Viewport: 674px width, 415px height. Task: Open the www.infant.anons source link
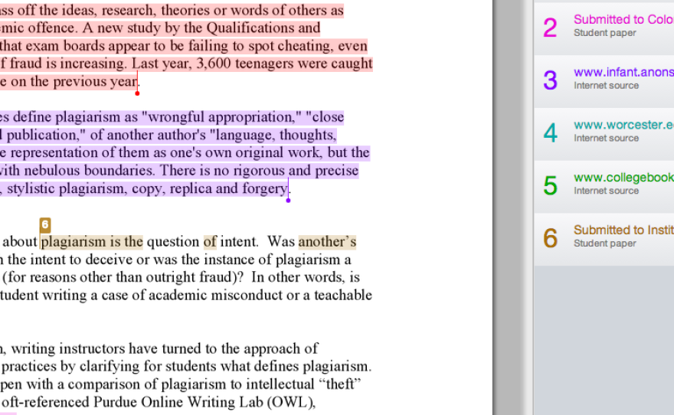(623, 73)
